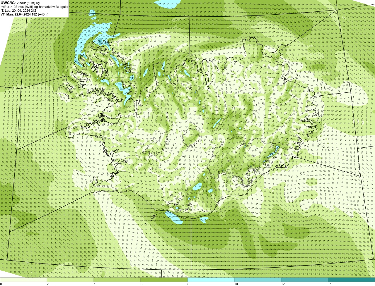Click the "10" scale label
The image size is (375, 286).
point(236,284)
